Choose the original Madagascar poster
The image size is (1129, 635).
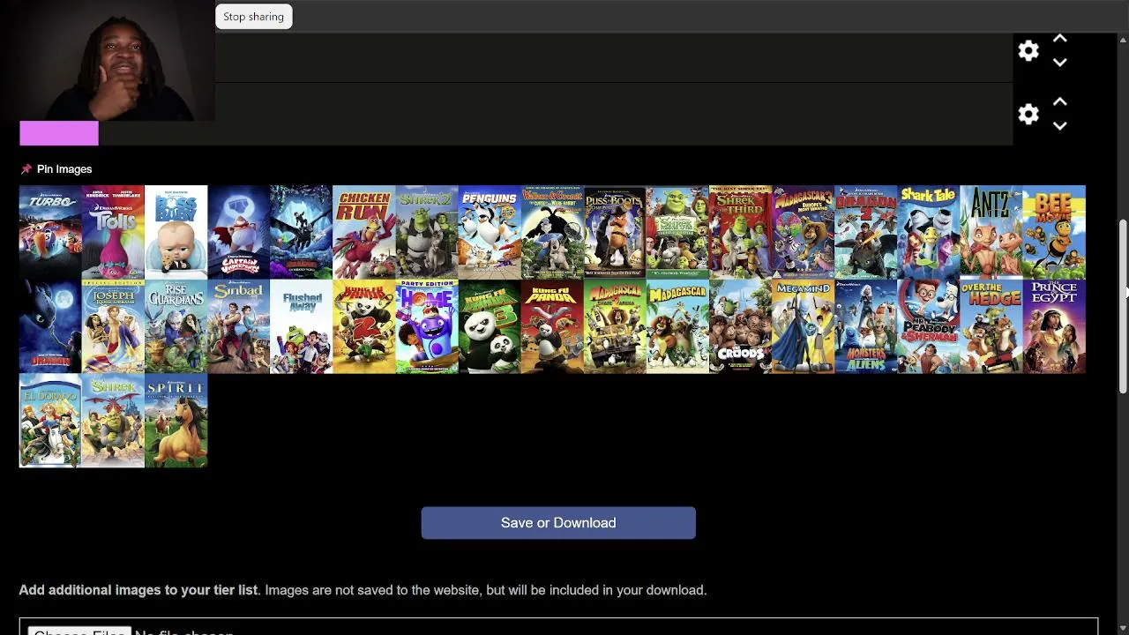677,326
